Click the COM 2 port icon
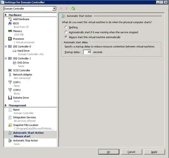 (x=10, y=90)
